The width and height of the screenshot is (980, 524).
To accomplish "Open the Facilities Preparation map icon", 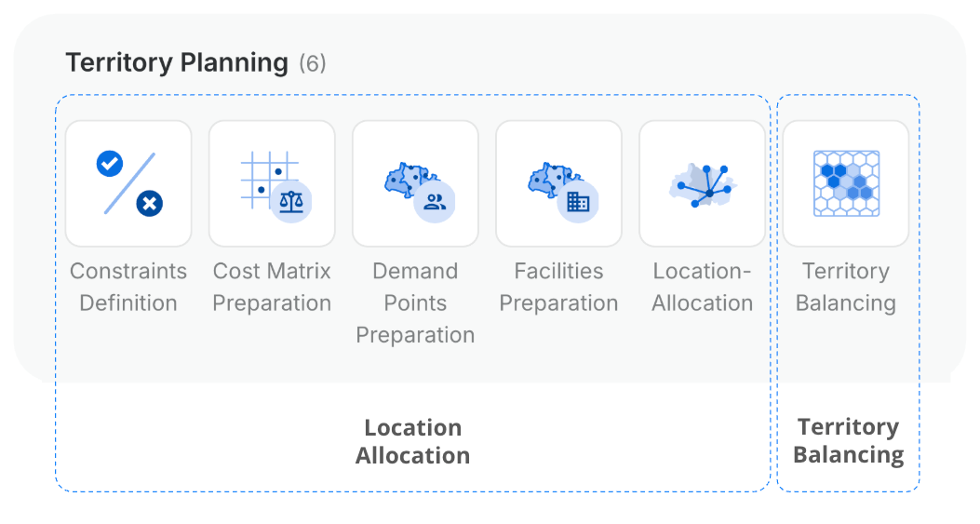I will tap(558, 183).
